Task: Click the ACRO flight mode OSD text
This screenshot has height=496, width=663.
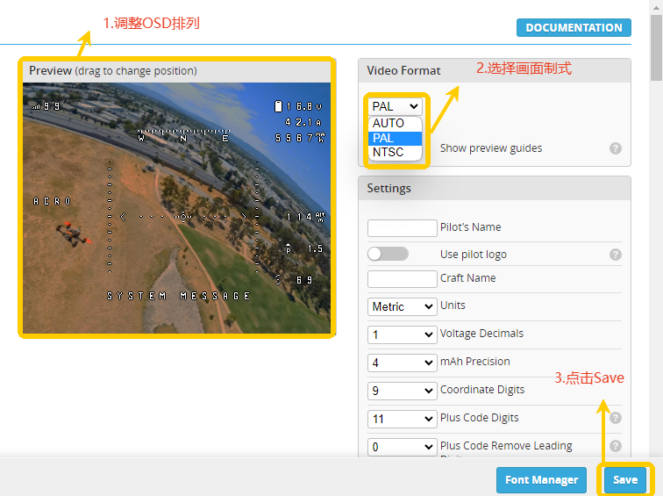Action: coord(52,201)
